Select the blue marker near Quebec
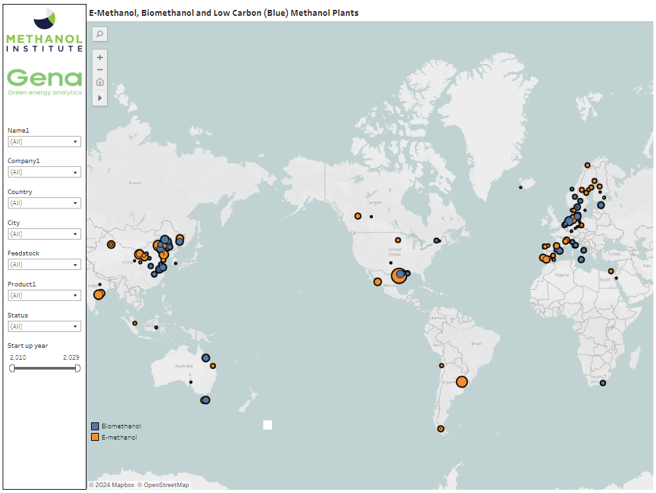Screen dimensions: 656x493 point(436,240)
